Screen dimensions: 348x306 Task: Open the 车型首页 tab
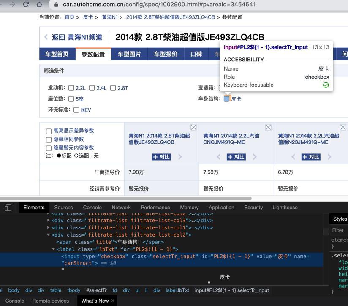tap(57, 54)
